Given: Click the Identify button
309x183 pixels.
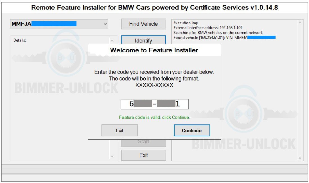Looking at the screenshot, I should [x=143, y=40].
